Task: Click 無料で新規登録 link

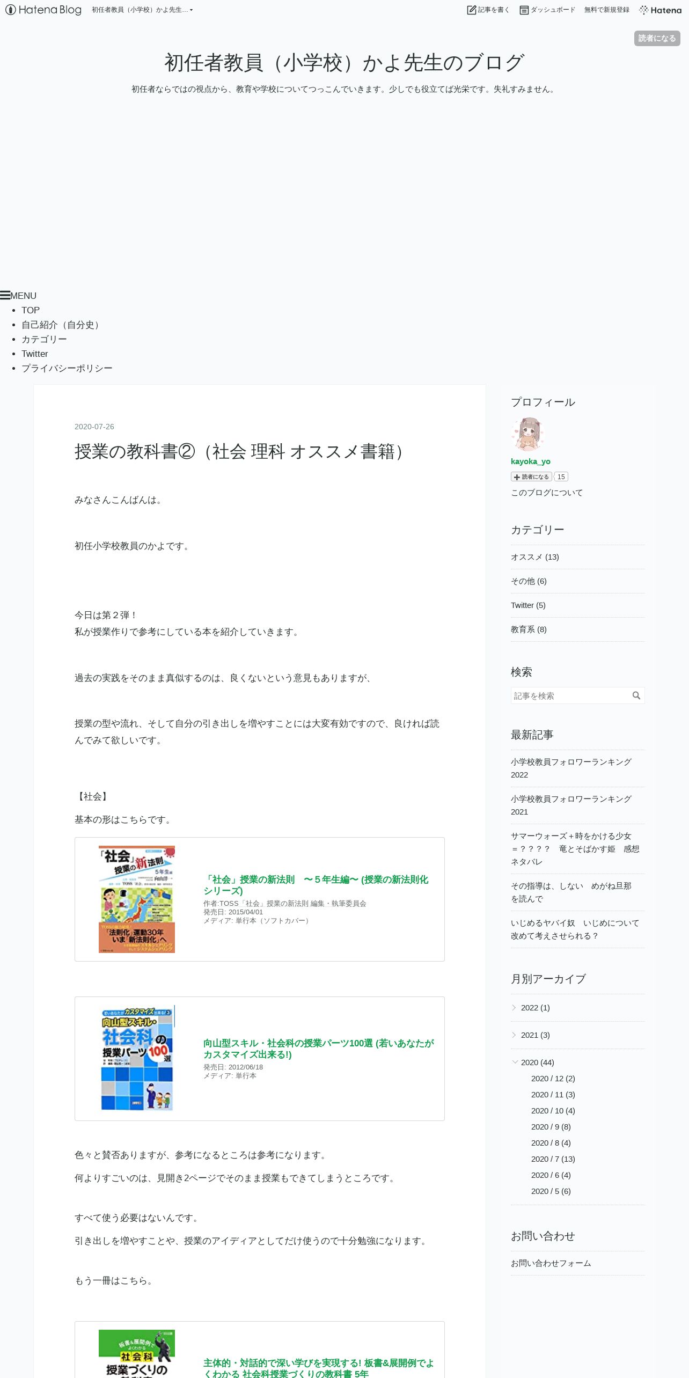Action: tap(606, 10)
